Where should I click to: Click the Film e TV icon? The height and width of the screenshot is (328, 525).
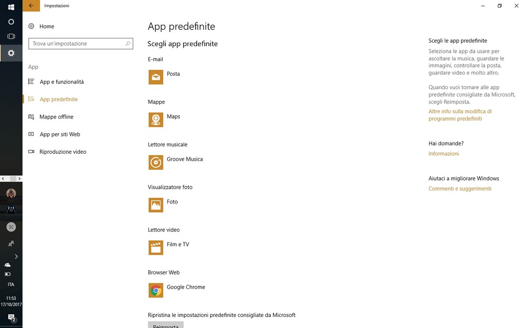coord(156,248)
